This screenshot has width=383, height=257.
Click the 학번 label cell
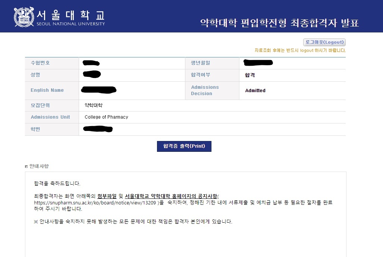[52, 129]
